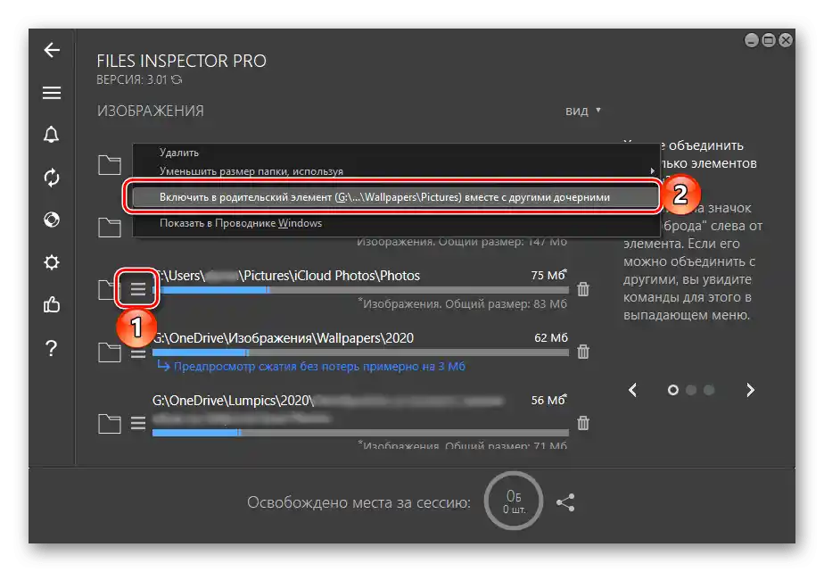Image resolution: width=824 pixels, height=572 pixels.
Task: Delete Wallpapers\2020 folder with trash icon
Action: tap(583, 352)
